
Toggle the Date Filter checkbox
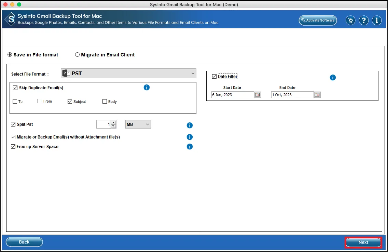214,77
